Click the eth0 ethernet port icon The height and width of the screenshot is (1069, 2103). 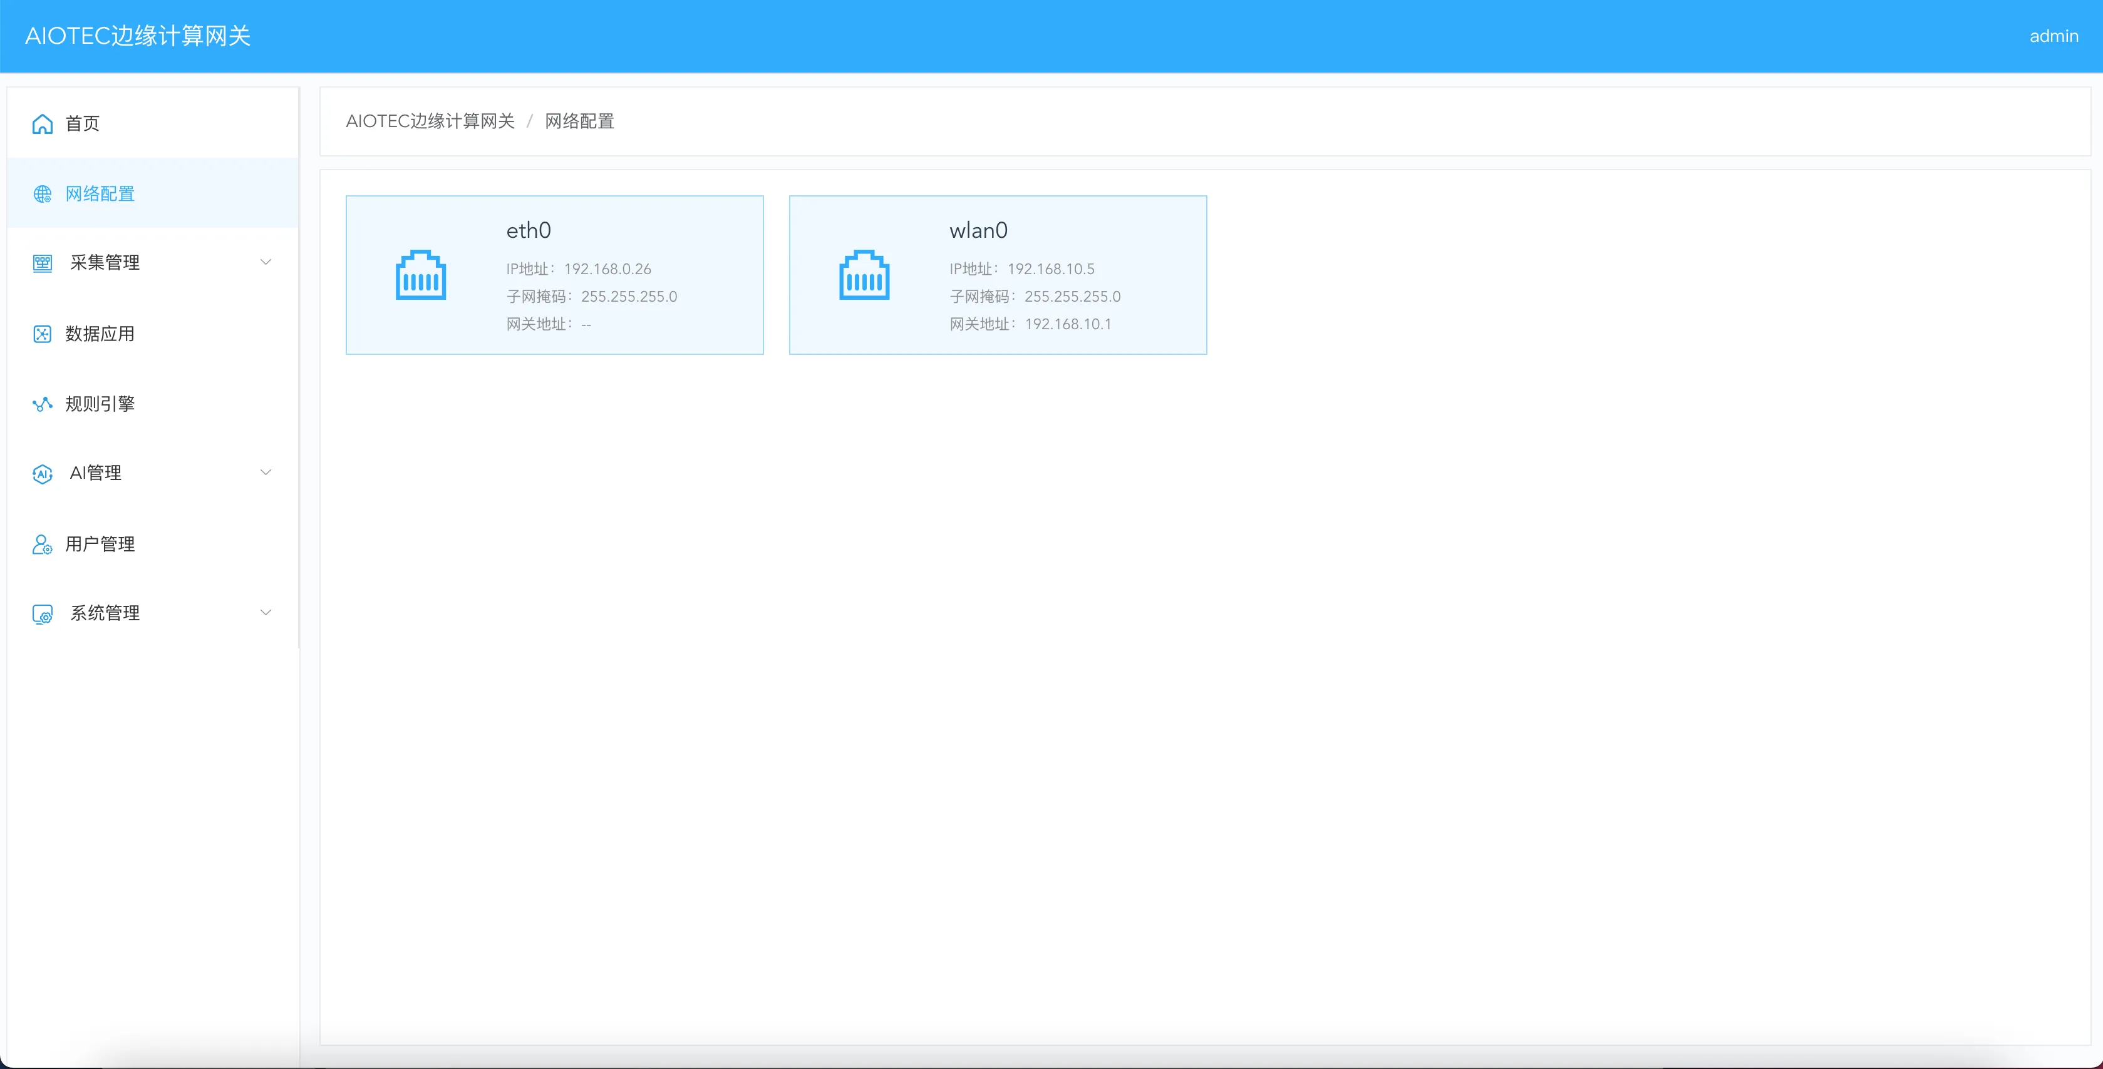coord(420,275)
